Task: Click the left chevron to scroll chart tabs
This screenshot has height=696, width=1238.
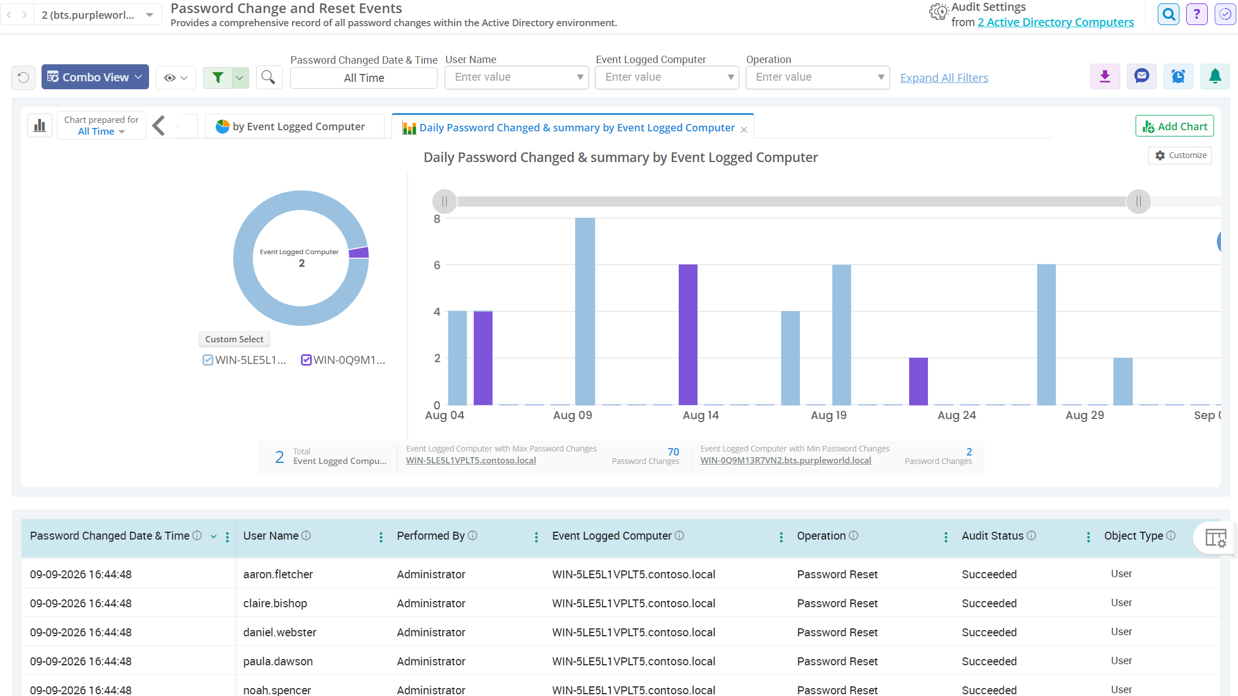Action: click(159, 126)
